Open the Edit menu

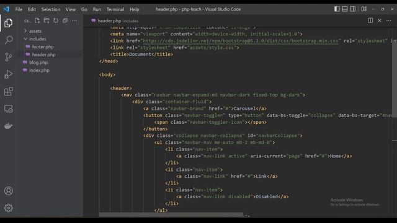32,9
